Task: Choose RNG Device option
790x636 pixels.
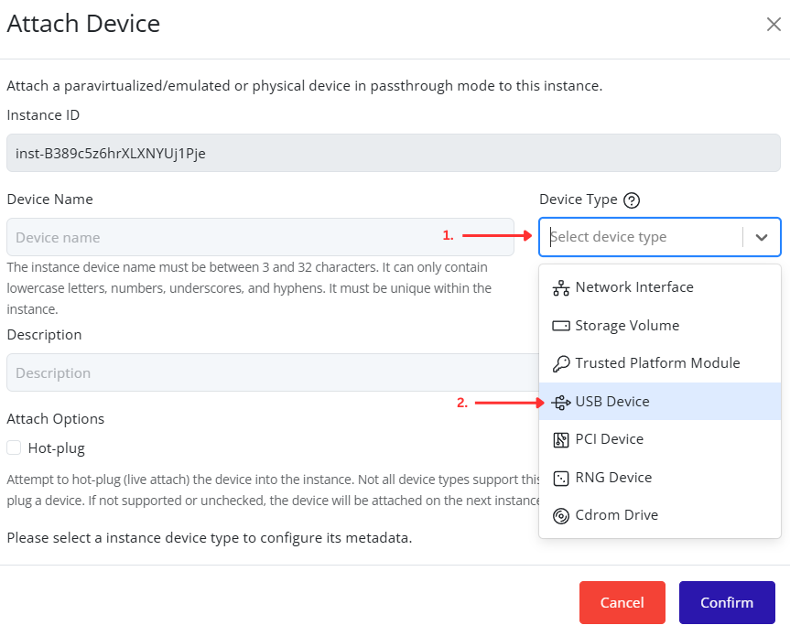Action: click(659, 478)
